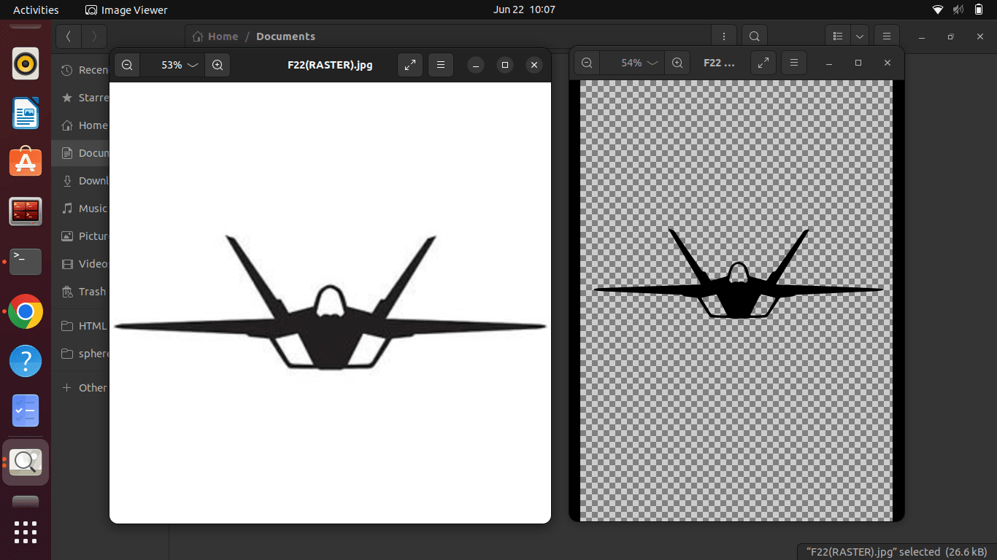Zoom out in the F22(RASTER).jpg viewer
The height and width of the screenshot is (560, 997).
tap(127, 65)
